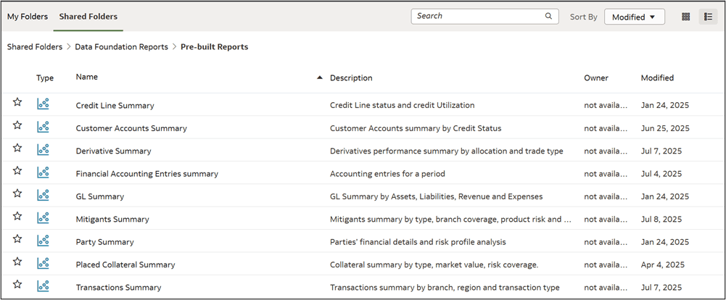Toggle favorite star for Placed Collateral Summary
726x300 pixels.
pyautogui.click(x=17, y=264)
